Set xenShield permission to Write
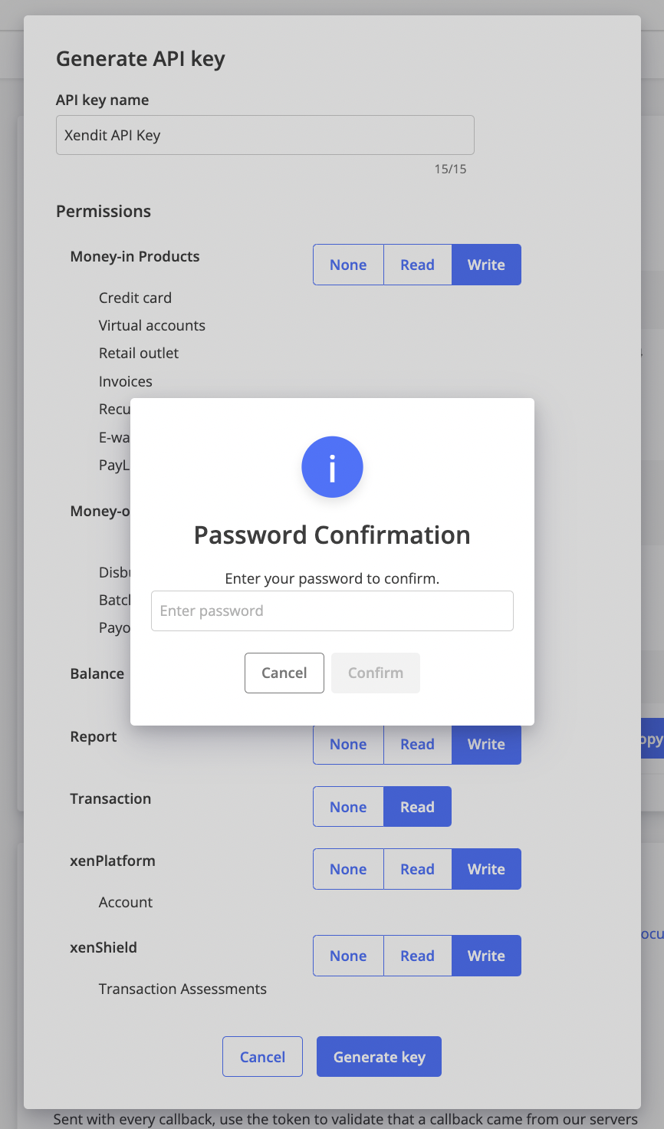Viewport: 664px width, 1129px height. 486,956
